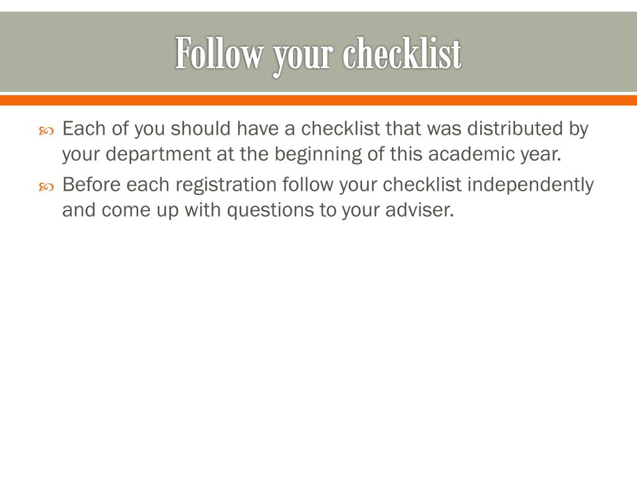Click the word "registration" in second bullet
The height and width of the screenshot is (477, 637).
tap(226, 185)
